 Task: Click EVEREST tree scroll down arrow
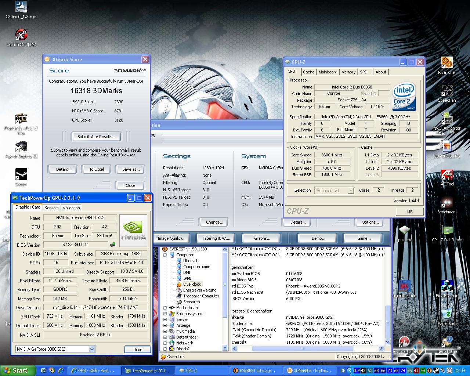(x=225, y=347)
